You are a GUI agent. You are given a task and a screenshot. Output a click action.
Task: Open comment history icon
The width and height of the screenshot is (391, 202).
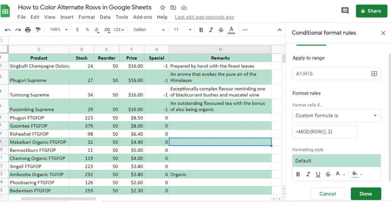point(345,11)
